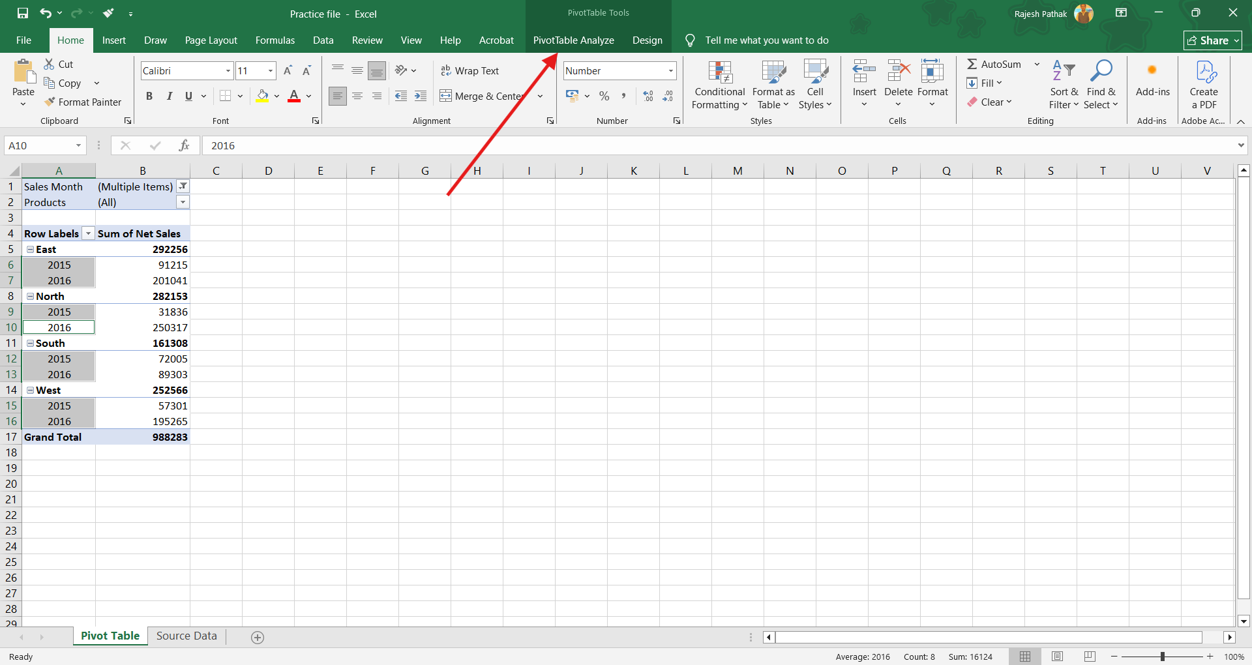Toggle Wrap Text on selected cell
1252x665 pixels.
(469, 71)
